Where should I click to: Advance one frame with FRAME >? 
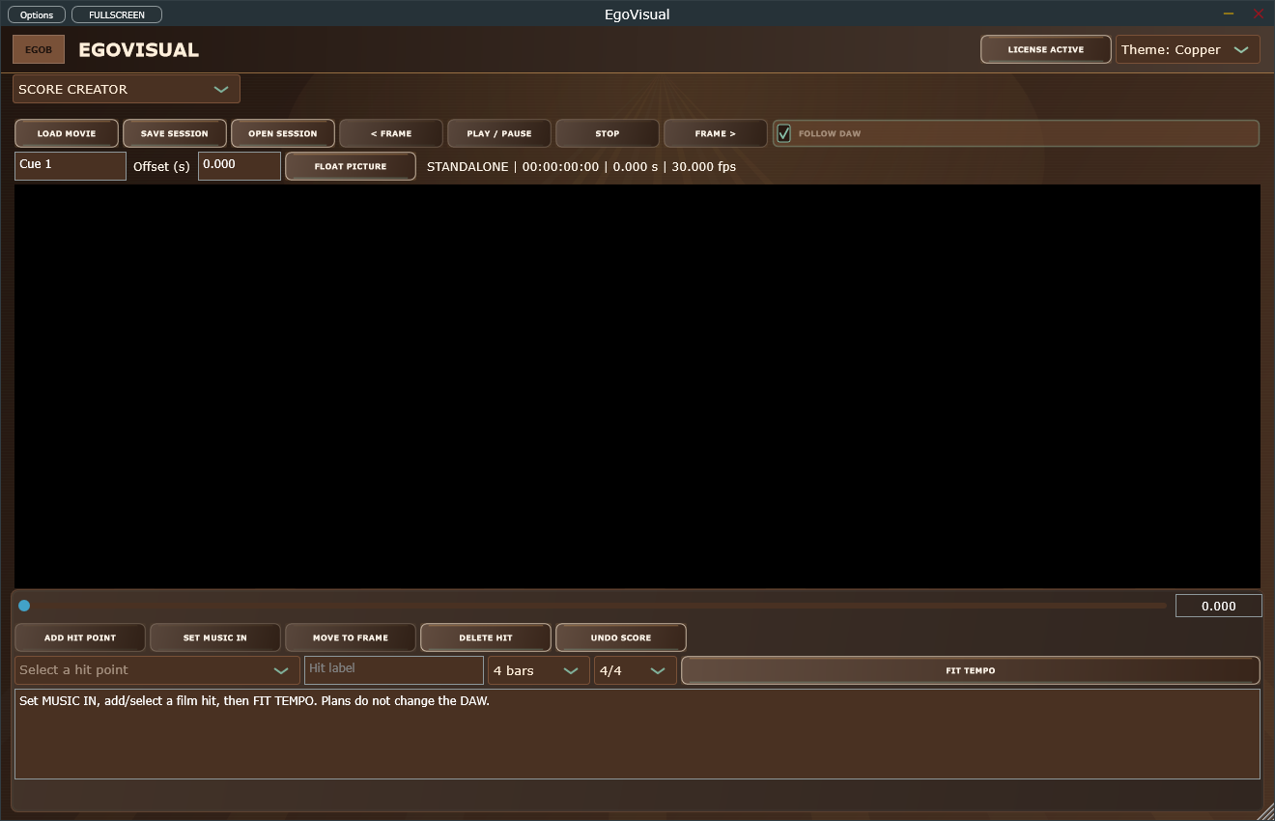[x=716, y=133]
